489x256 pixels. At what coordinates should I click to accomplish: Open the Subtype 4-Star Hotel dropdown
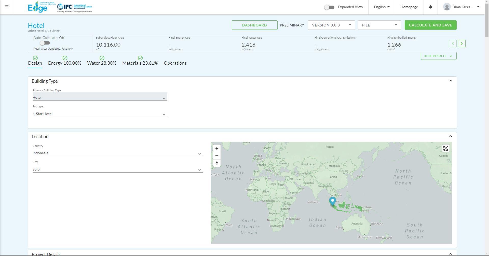(x=100, y=114)
